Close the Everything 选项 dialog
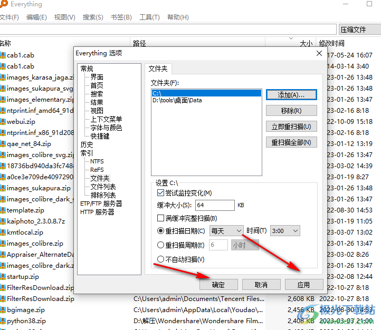The width and height of the screenshot is (381, 330). [319, 53]
